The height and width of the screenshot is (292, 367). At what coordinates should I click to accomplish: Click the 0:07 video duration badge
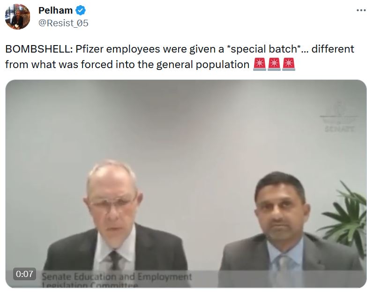pos(24,274)
